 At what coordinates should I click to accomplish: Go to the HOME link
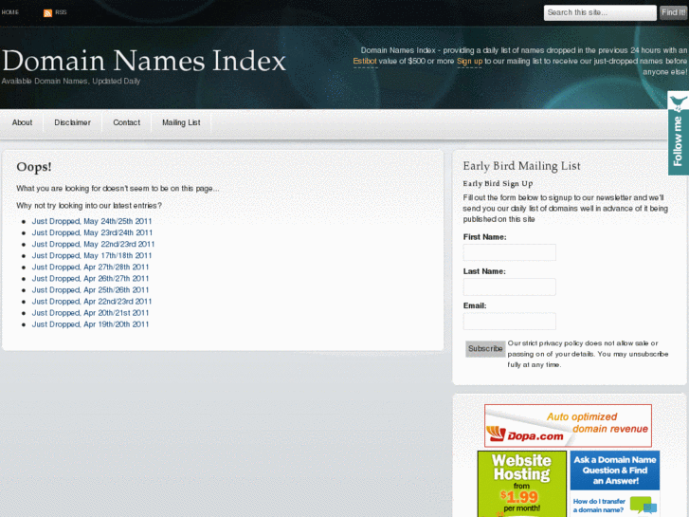coord(10,12)
